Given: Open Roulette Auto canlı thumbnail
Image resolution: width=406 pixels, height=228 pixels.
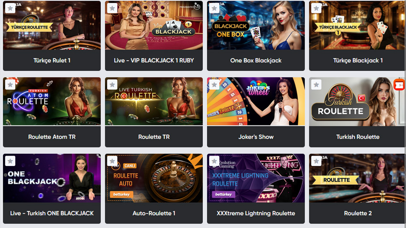Looking at the screenshot, I should point(154,178).
